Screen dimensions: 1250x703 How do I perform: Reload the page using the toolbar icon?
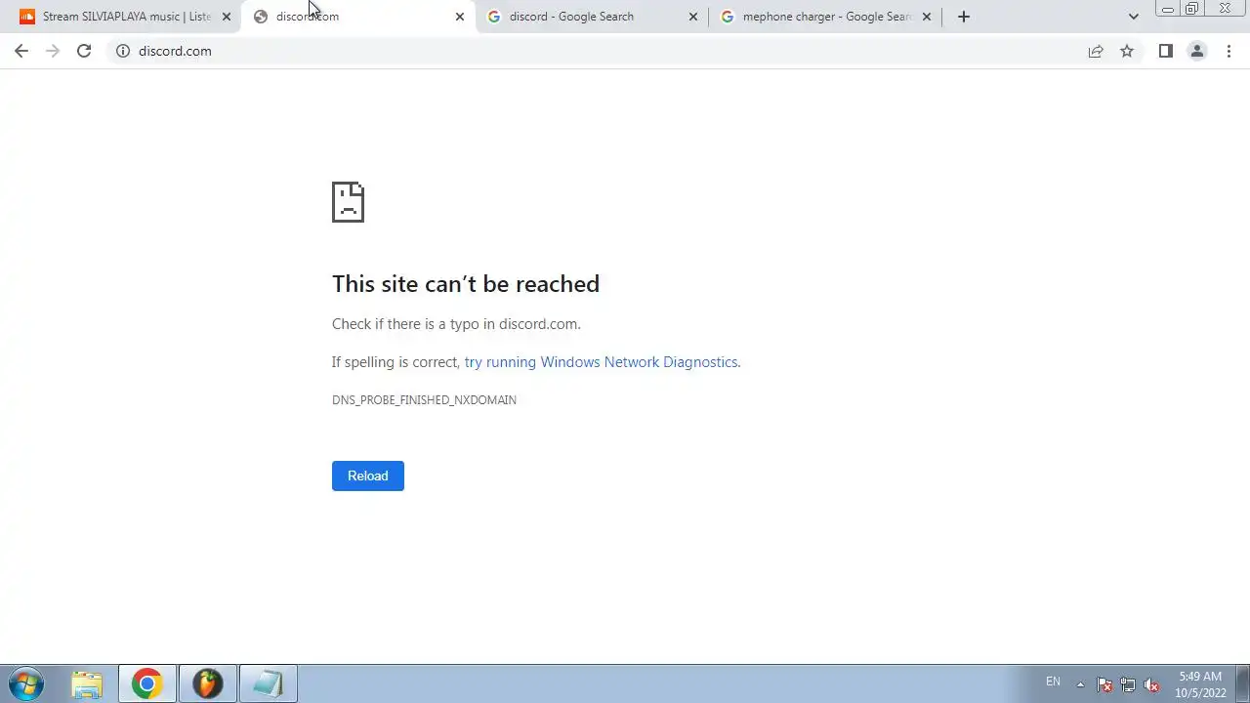[x=84, y=51]
